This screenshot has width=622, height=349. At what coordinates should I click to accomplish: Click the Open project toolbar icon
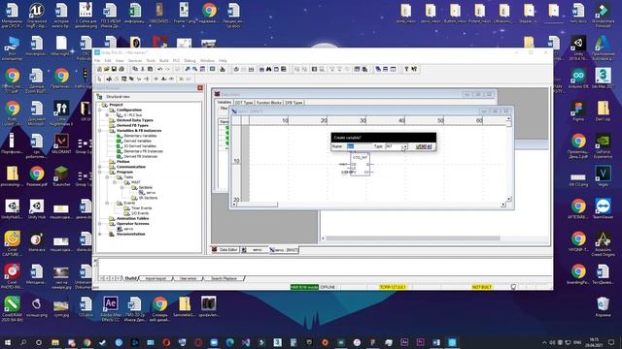coord(106,69)
